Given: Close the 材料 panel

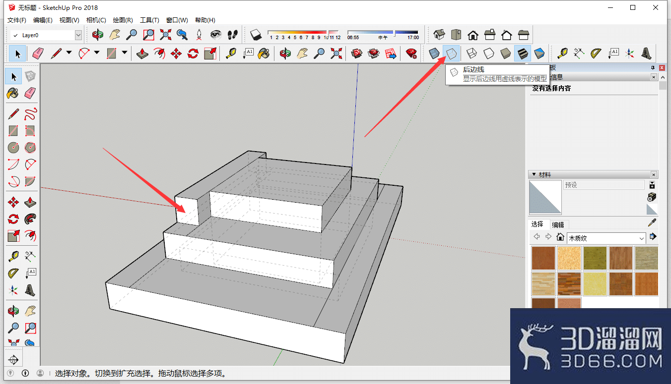Looking at the screenshot, I should tap(654, 174).
